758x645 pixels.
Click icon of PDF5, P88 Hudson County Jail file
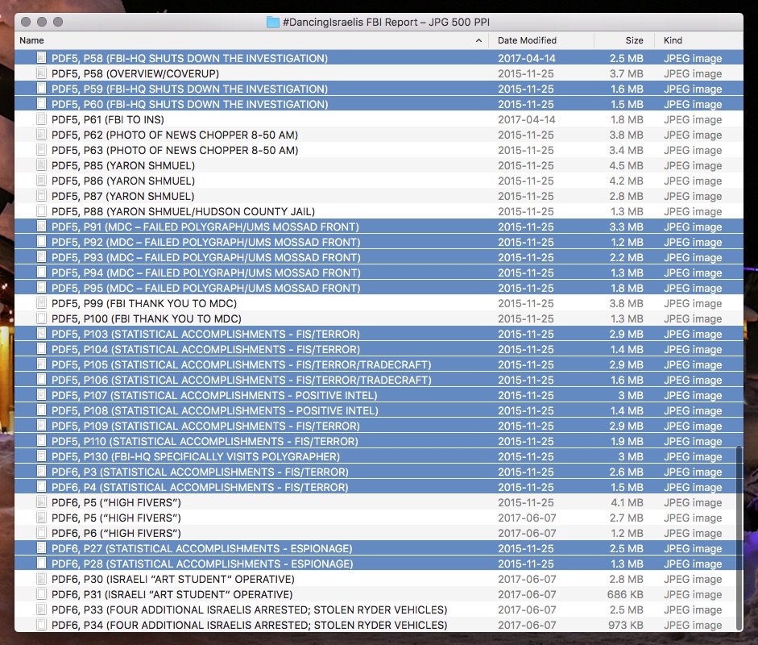point(42,211)
